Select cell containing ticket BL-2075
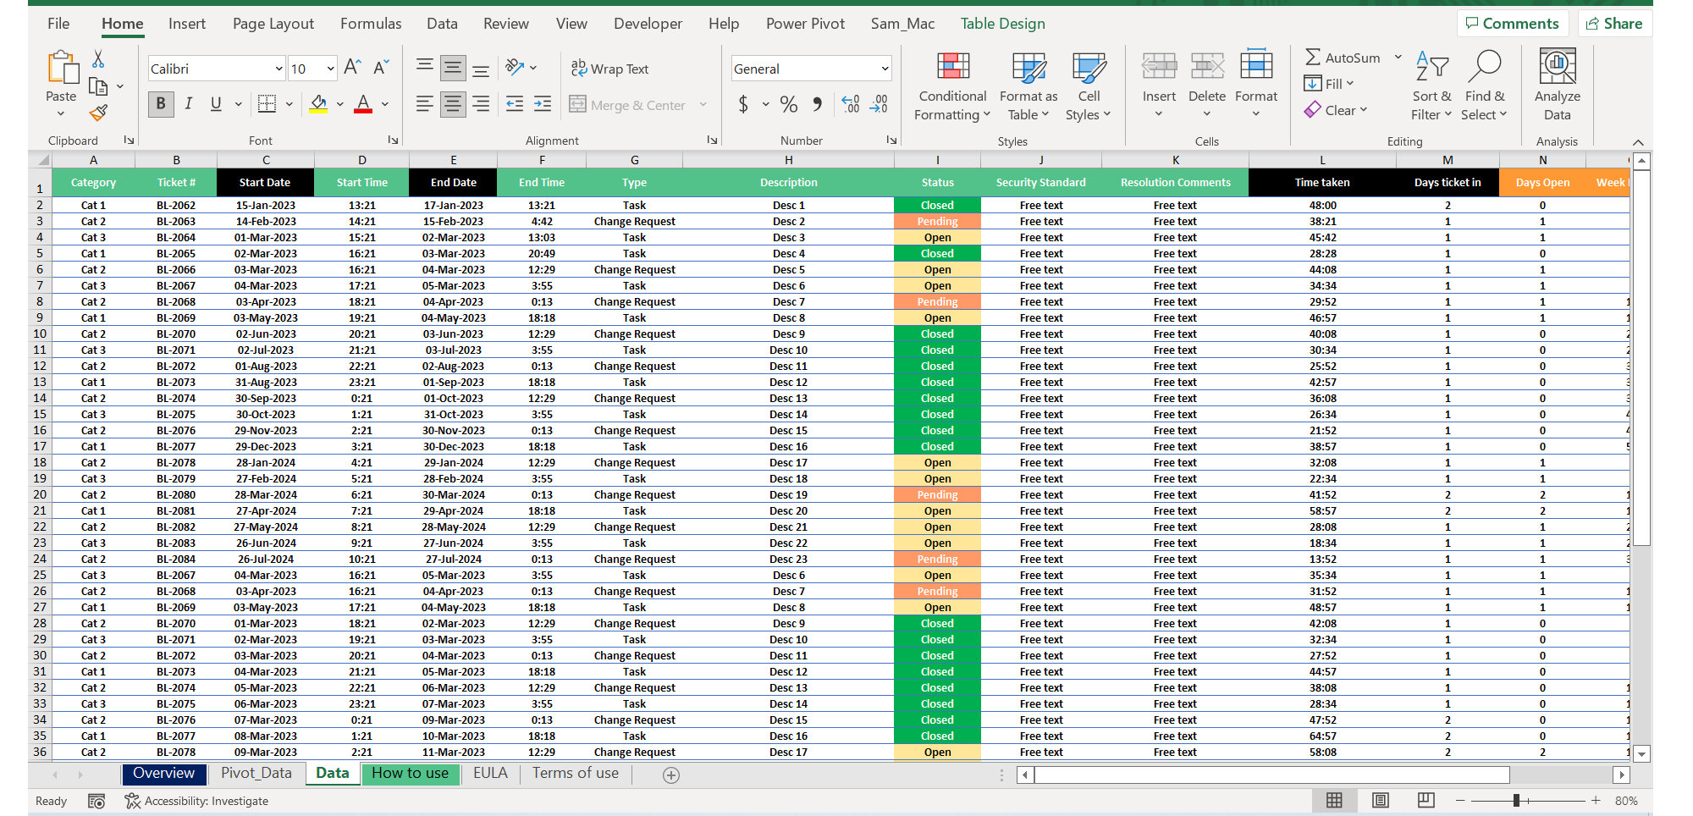 coord(176,414)
